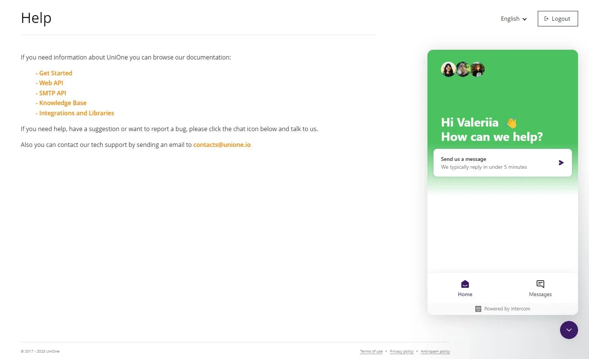
Task: Open the Anti-spam policy link
Action: pyautogui.click(x=435, y=351)
